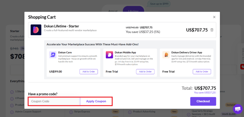244x117 pixels.
Task: Click the 'Worth $1,000' badge
Action: [x=229, y=114]
